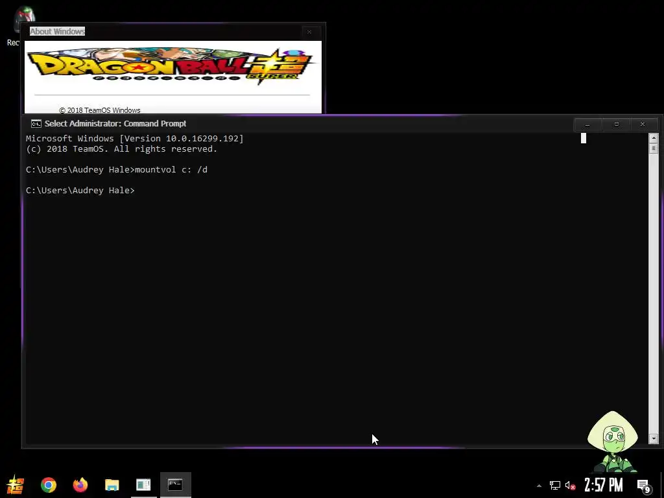Open the Command Prompt window system menu icon
This screenshot has height=498, width=664.
click(x=36, y=124)
